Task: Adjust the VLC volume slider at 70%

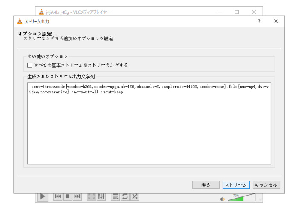Action: (x=242, y=198)
